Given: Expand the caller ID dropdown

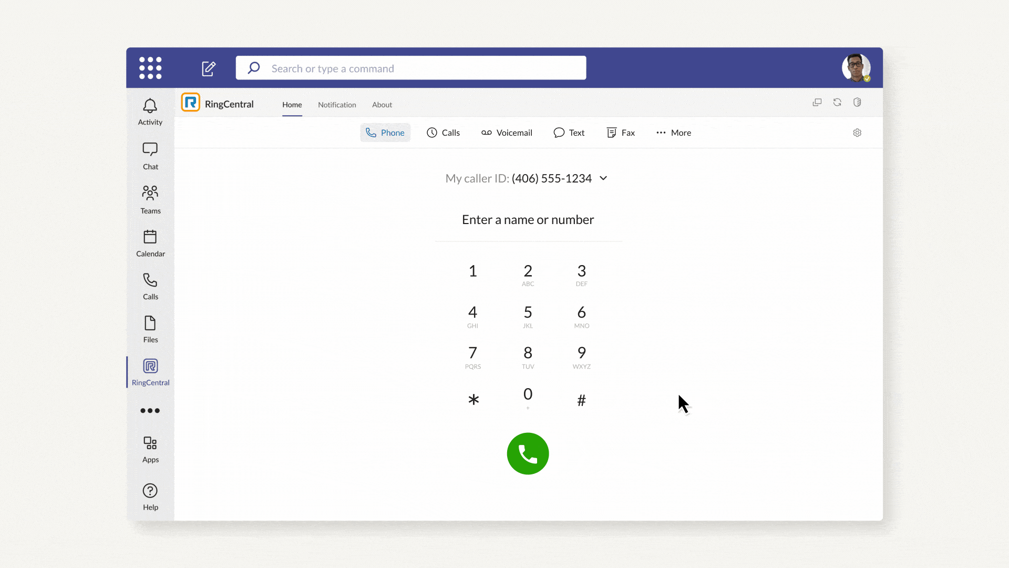Looking at the screenshot, I should tap(603, 178).
